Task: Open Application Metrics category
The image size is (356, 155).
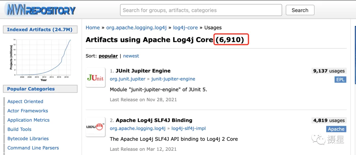Action: pyautogui.click(x=28, y=120)
